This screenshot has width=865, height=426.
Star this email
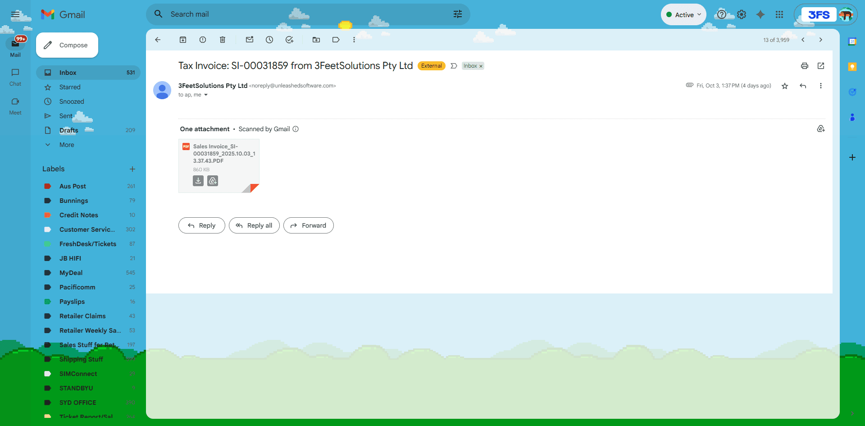[785, 86]
